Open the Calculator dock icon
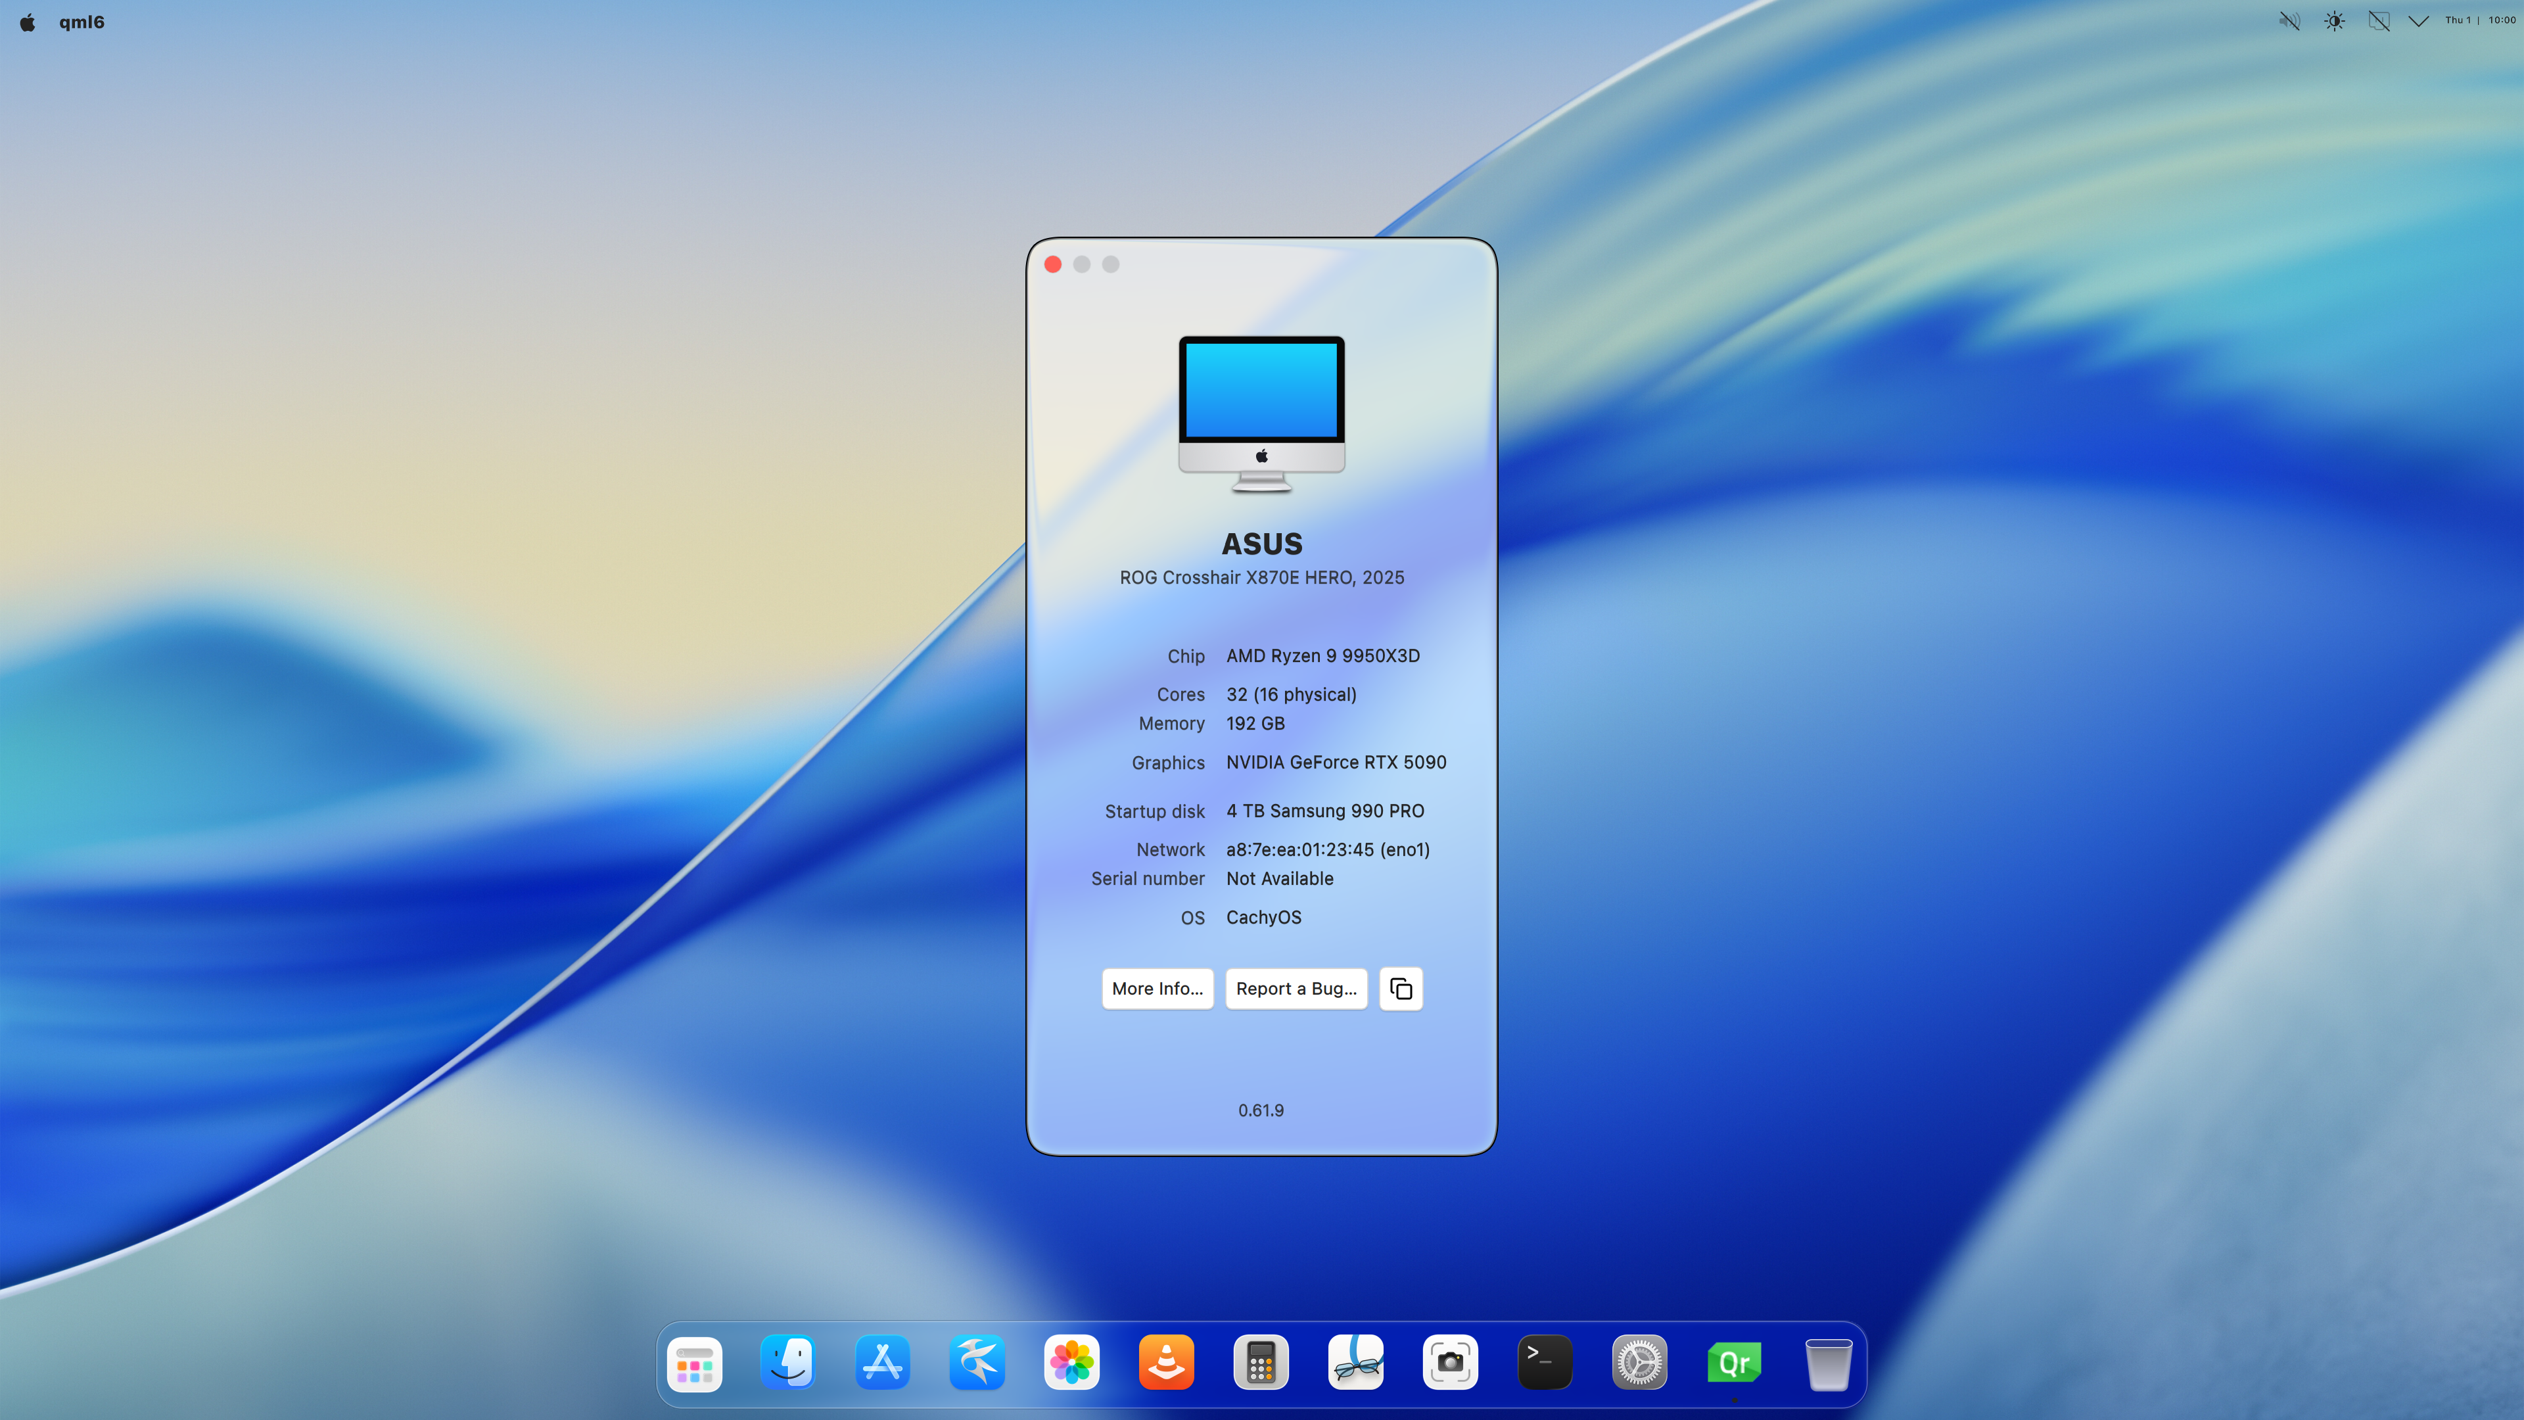Screen dimensions: 2524x1420 point(1261,1363)
